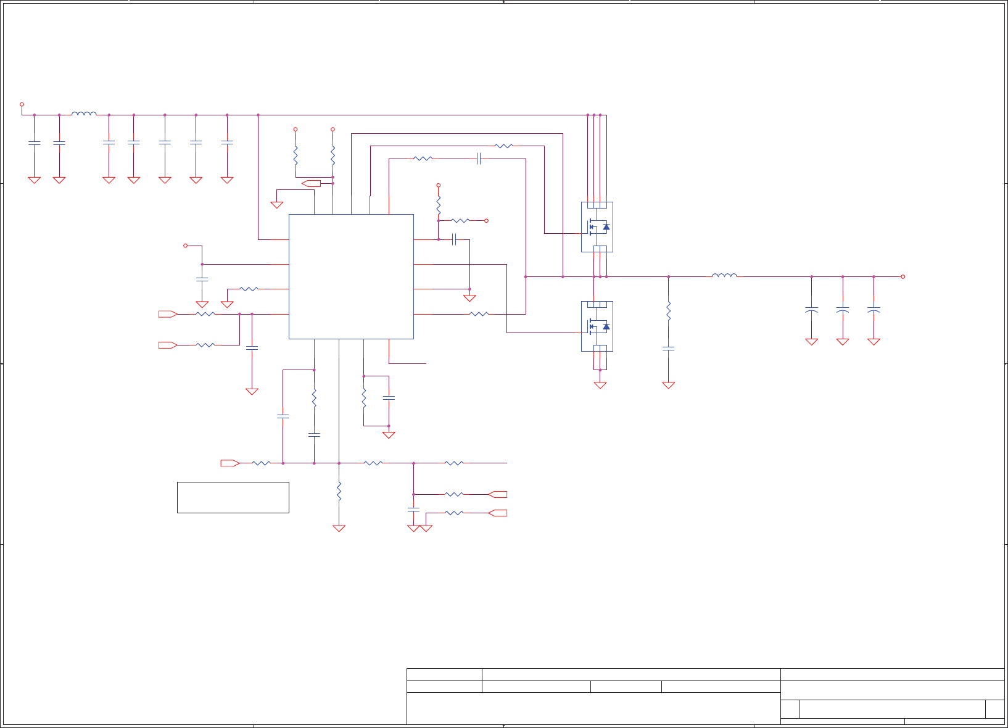Click the output inductor after the switch node
The height and width of the screenshot is (728, 1008).
click(x=724, y=275)
